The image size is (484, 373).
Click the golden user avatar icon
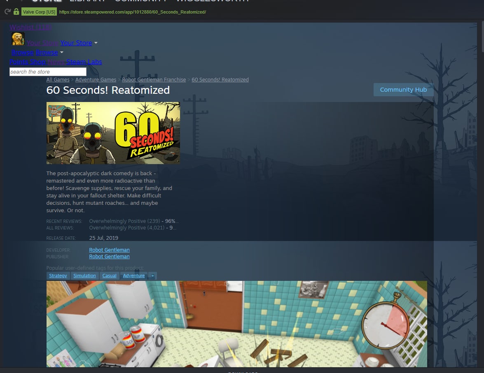pyautogui.click(x=18, y=39)
